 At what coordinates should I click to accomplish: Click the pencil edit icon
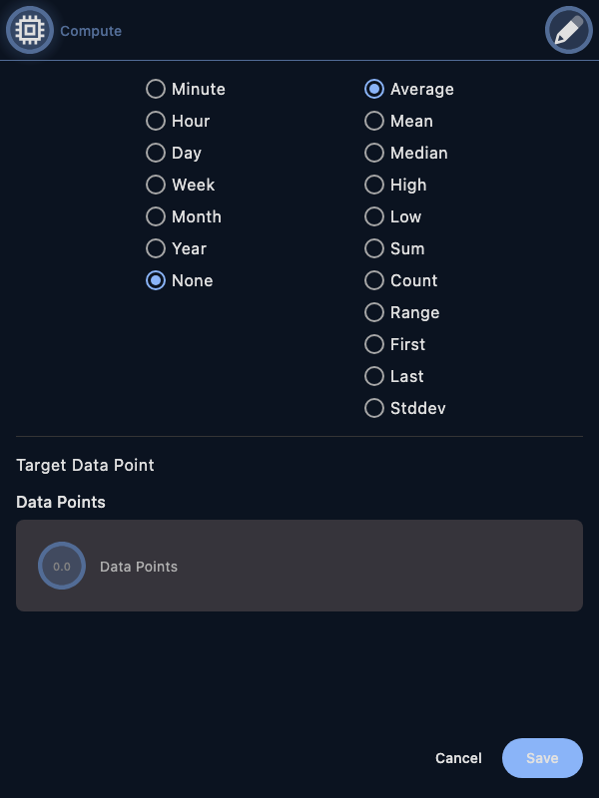coord(568,31)
